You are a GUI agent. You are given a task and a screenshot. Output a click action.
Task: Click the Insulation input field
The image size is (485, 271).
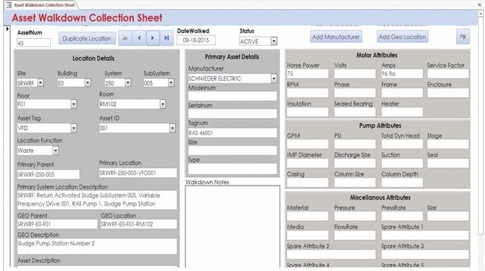pyautogui.click(x=307, y=112)
